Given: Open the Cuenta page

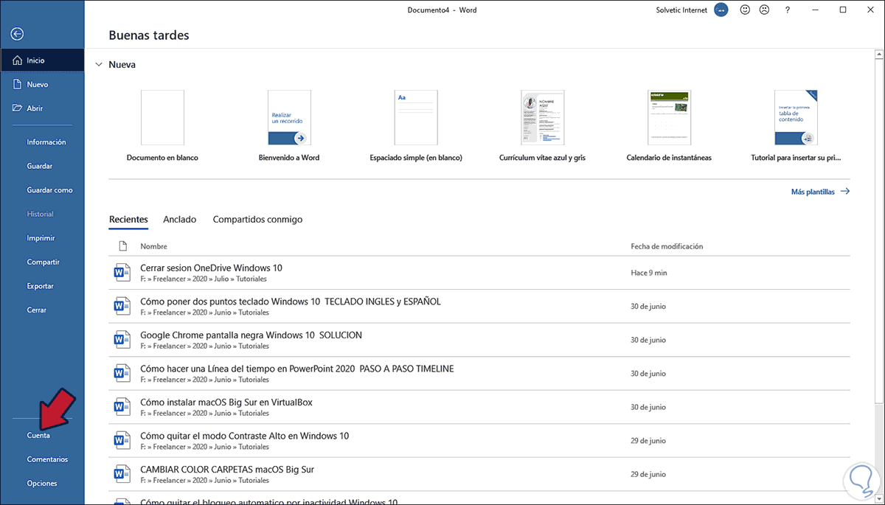Looking at the screenshot, I should 38,436.
